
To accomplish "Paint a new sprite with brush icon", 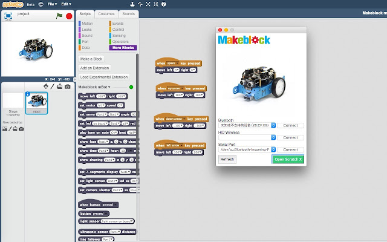I will click(52, 87).
